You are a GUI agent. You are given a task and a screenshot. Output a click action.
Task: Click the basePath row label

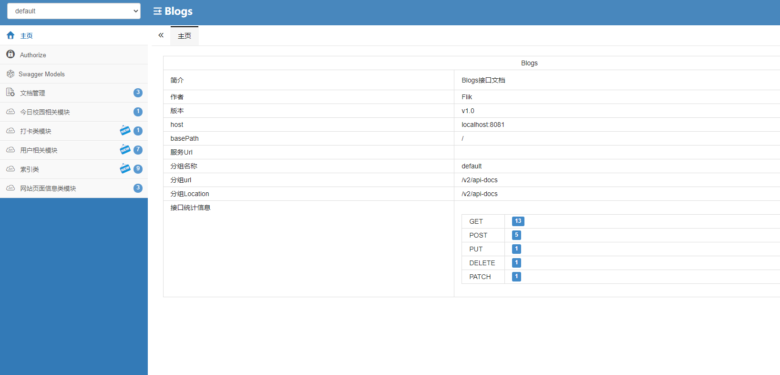click(x=185, y=138)
